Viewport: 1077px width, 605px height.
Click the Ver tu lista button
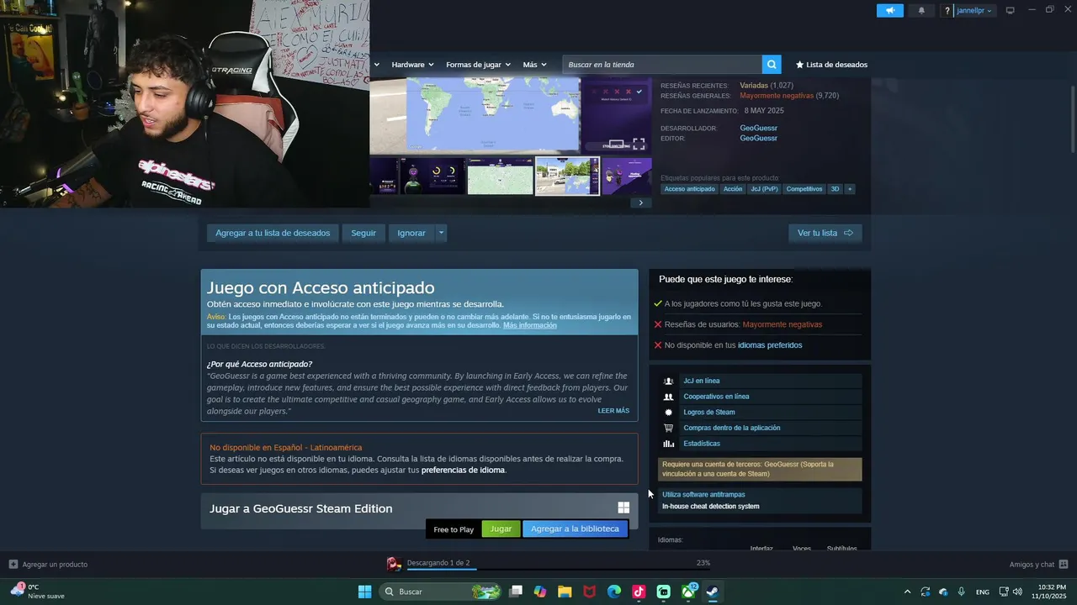coord(825,233)
